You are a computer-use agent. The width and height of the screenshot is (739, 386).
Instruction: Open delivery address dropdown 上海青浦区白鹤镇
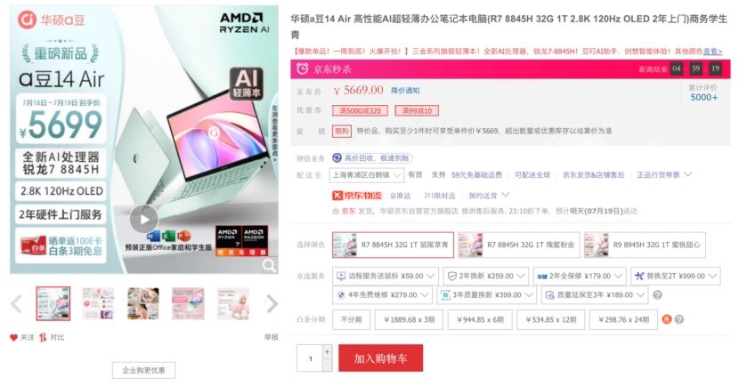(366, 175)
